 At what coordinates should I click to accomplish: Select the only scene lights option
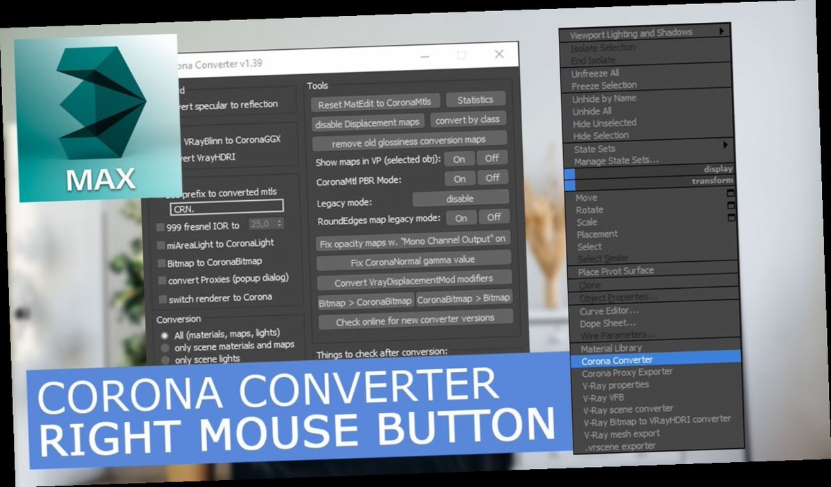point(164,358)
